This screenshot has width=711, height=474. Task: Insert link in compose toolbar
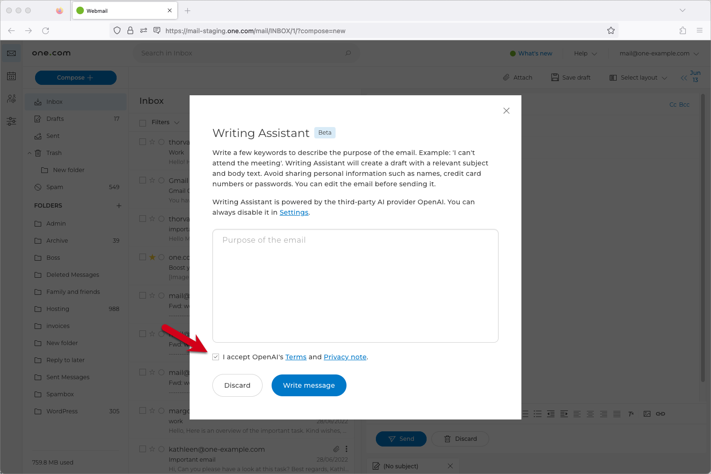tap(660, 414)
